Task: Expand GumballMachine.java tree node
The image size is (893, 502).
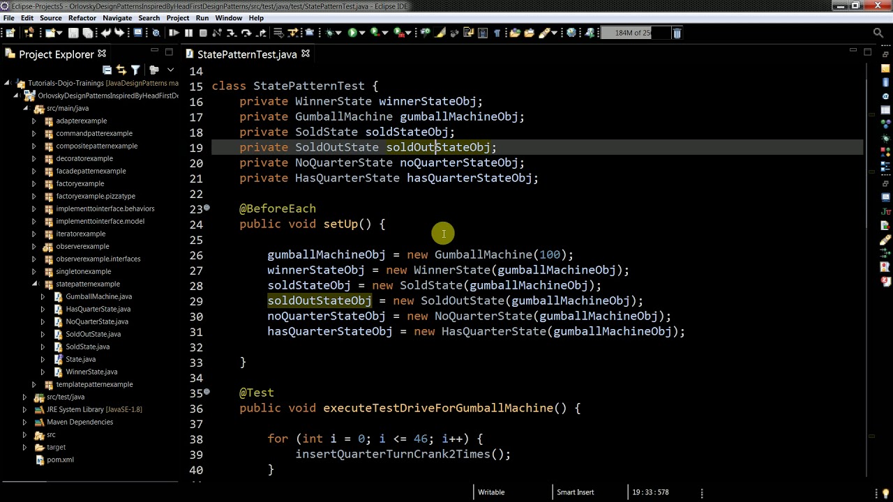Action: pos(43,296)
